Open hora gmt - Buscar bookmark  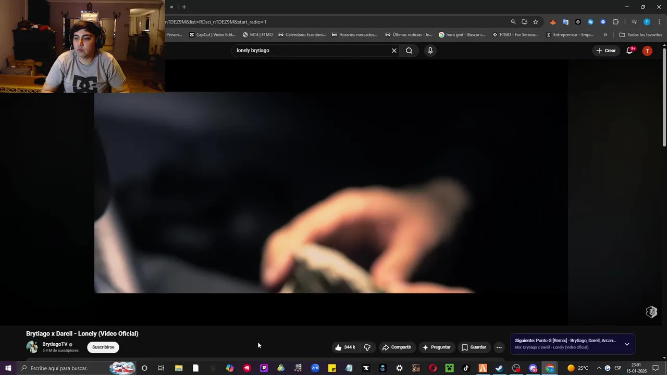pos(462,35)
